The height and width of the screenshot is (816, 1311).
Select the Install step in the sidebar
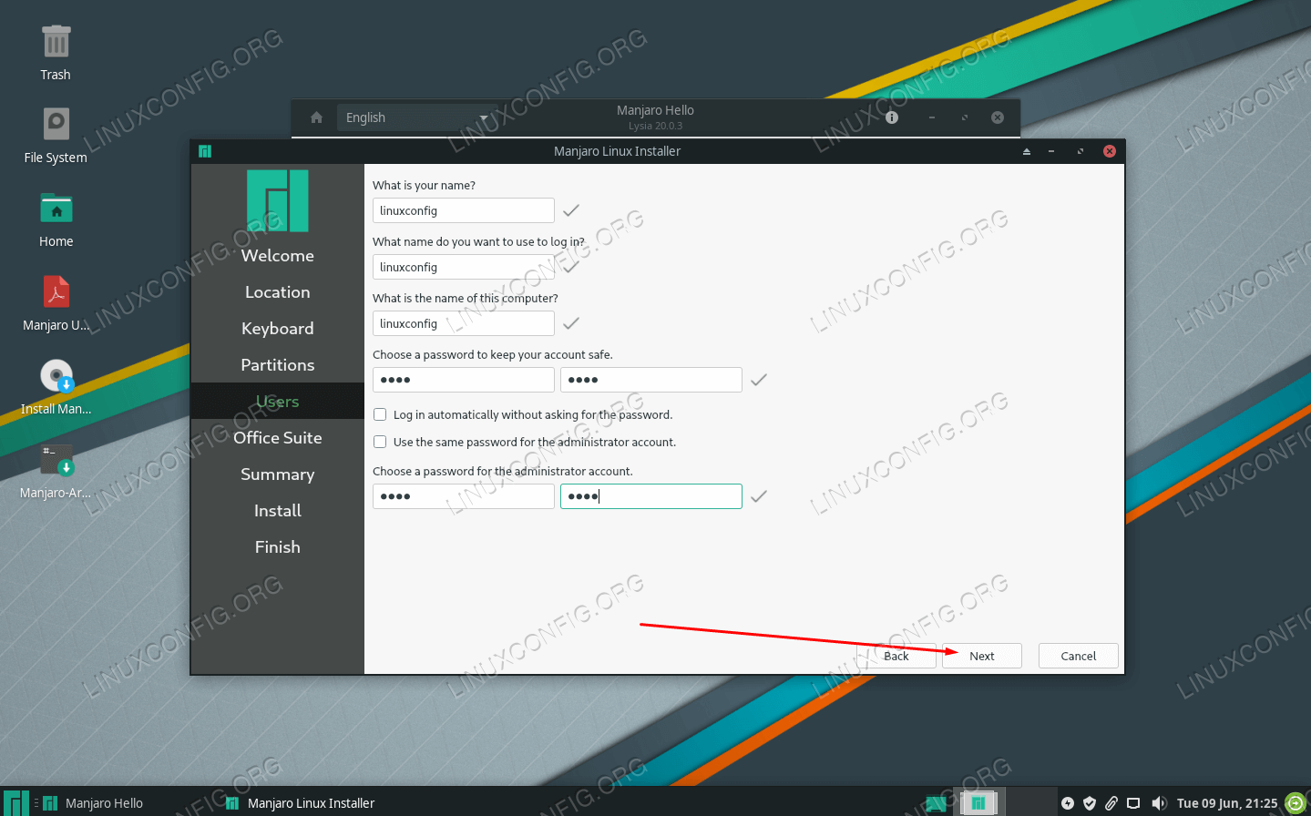278,511
